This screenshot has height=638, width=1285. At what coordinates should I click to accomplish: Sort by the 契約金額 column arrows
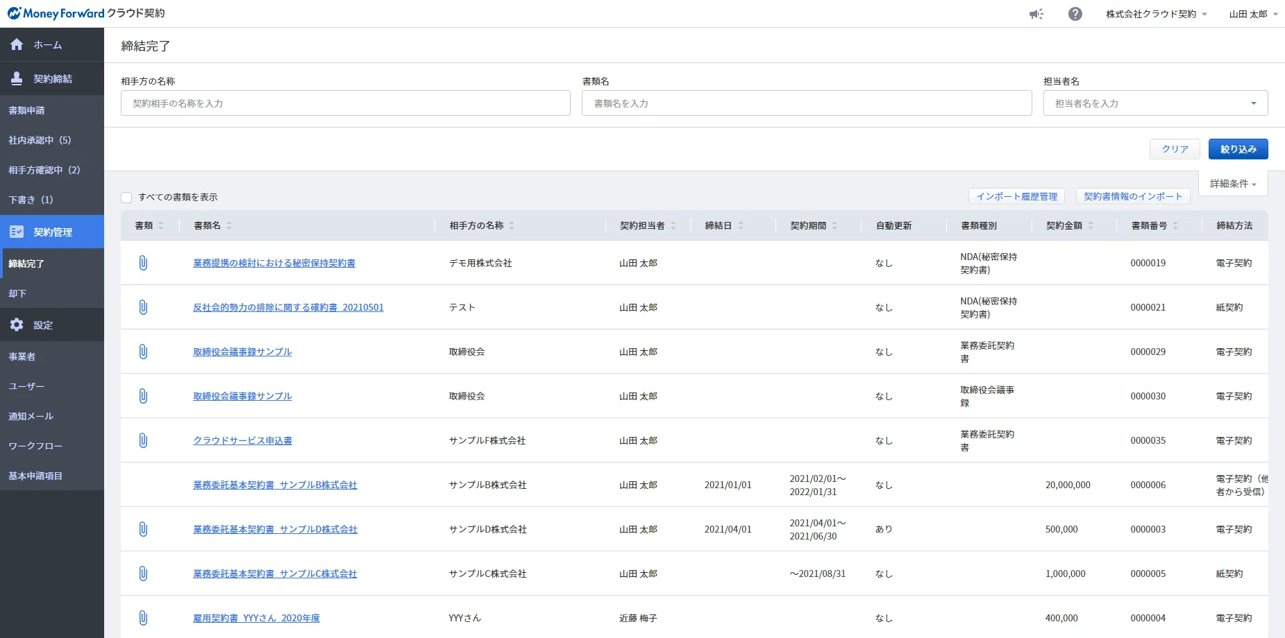click(x=1091, y=225)
